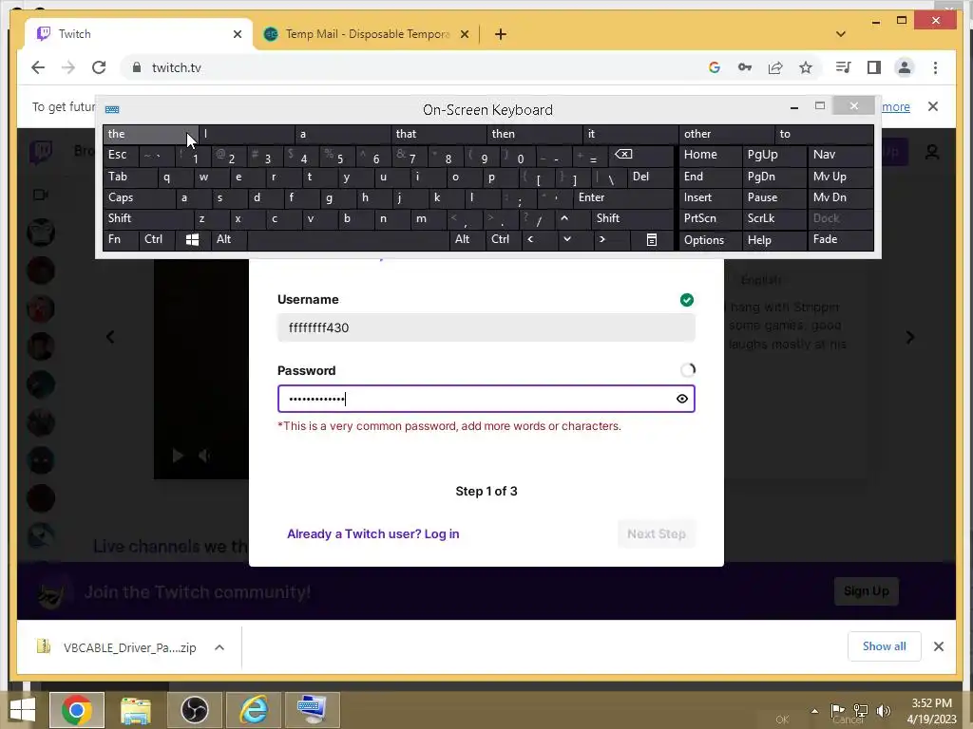Image resolution: width=973 pixels, height=729 pixels.
Task: Click Show all downloads
Action: tap(885, 646)
